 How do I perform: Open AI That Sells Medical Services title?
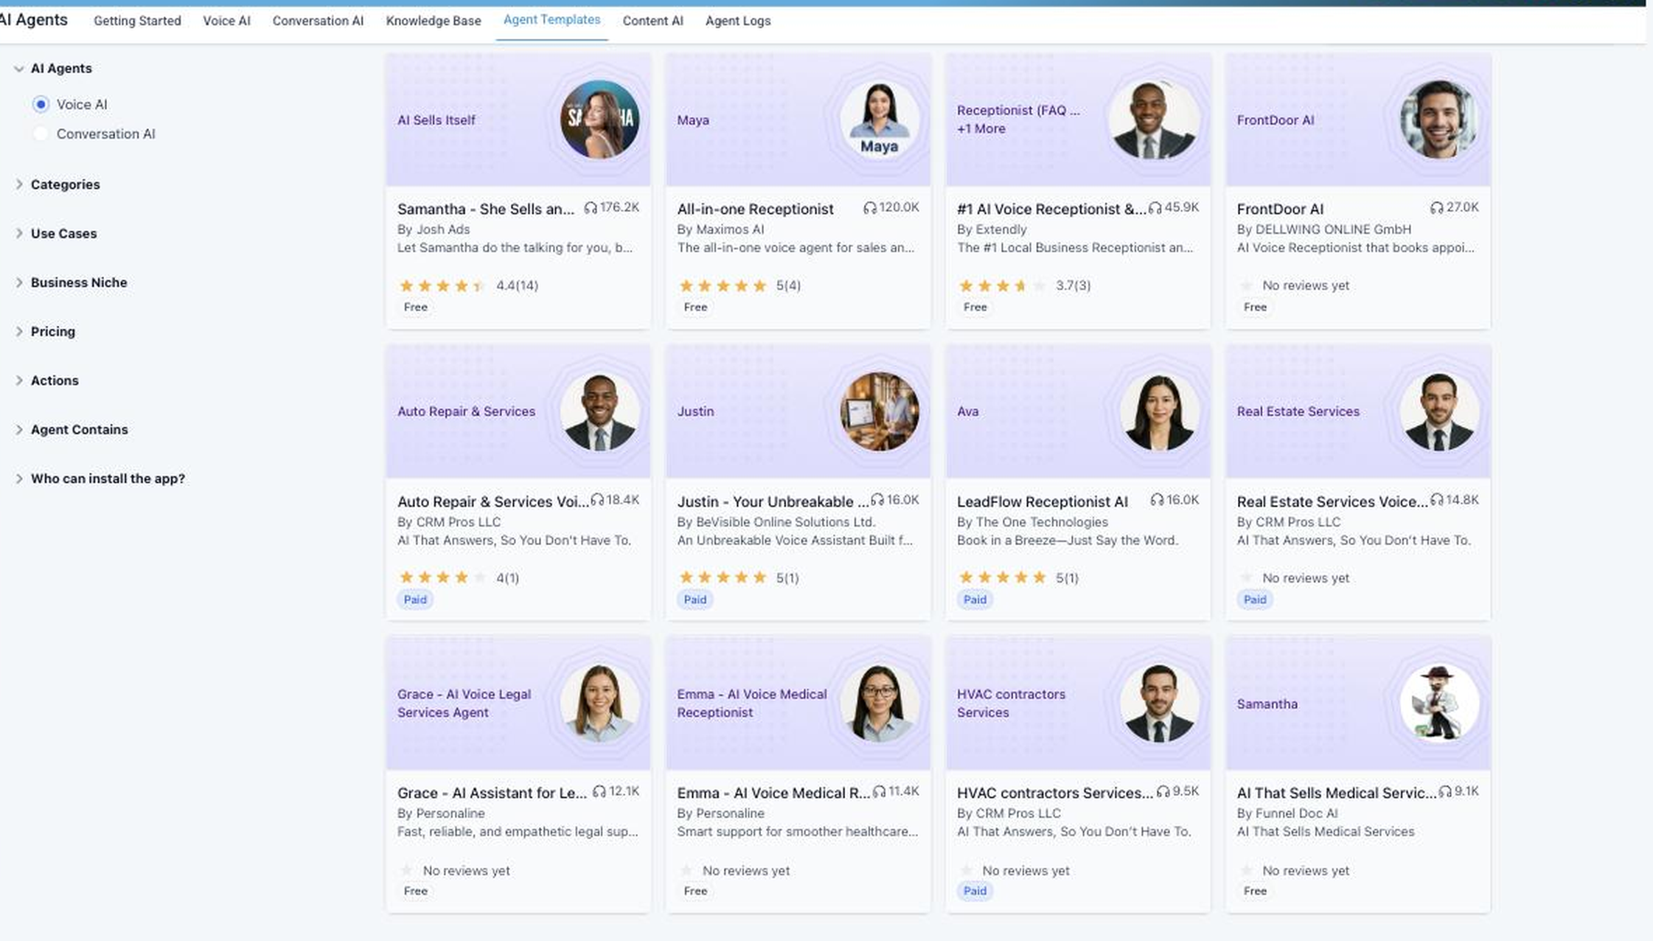pyautogui.click(x=1337, y=793)
